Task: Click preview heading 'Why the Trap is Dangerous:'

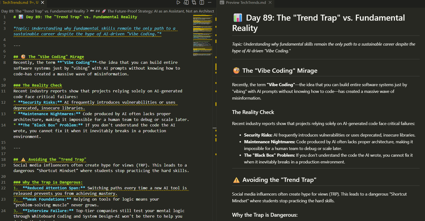Action: pos(265,215)
